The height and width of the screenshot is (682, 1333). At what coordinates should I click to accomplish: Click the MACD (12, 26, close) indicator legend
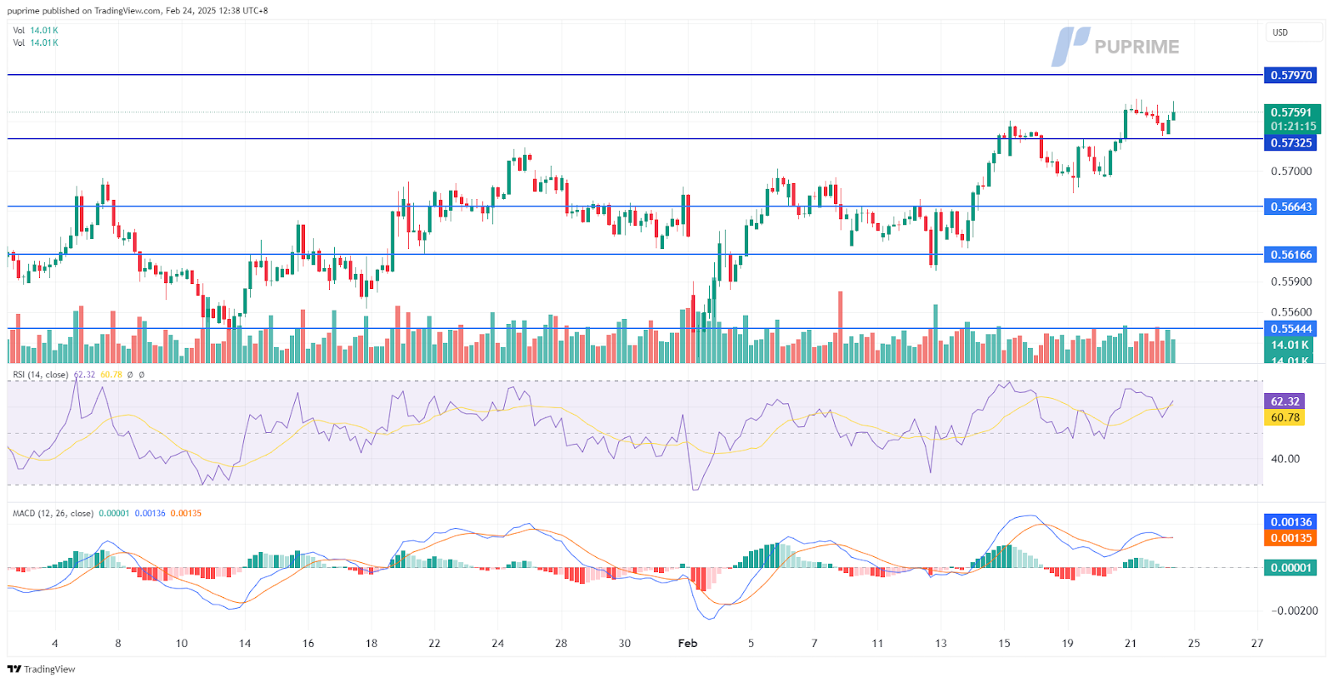click(x=53, y=513)
